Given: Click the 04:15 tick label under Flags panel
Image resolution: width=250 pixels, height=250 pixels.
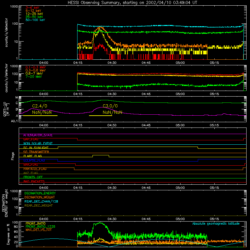Looking at the screenshot, I should [78, 188].
